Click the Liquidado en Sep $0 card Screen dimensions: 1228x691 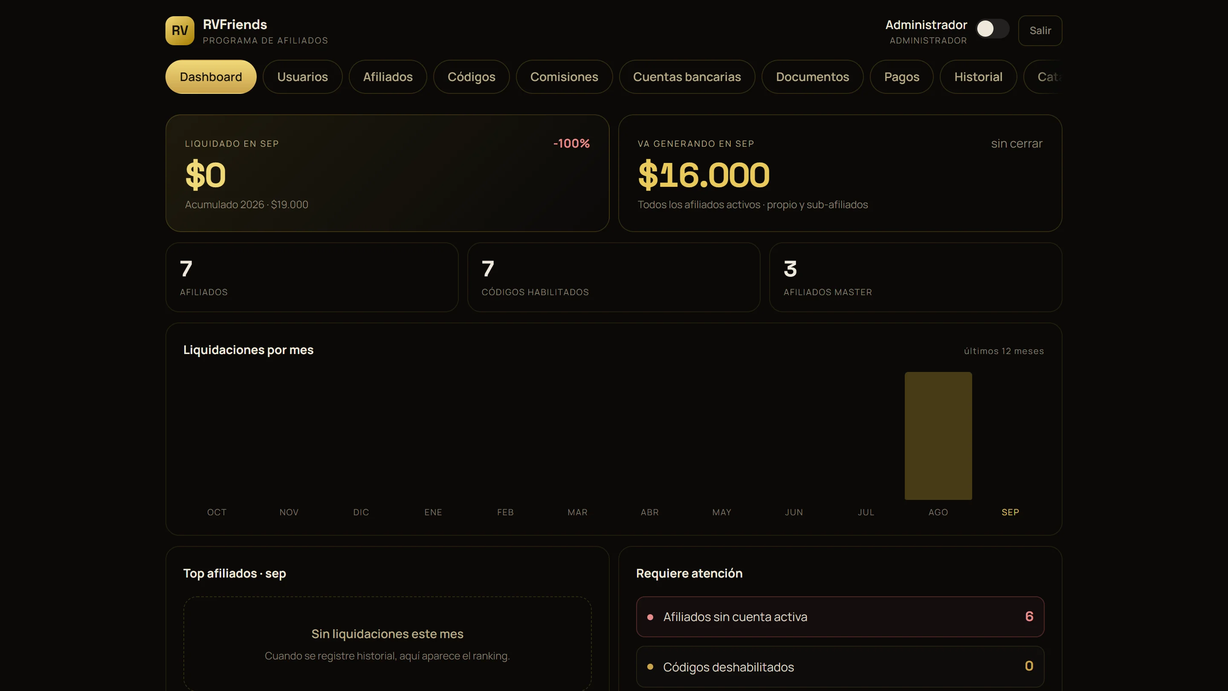tap(387, 173)
